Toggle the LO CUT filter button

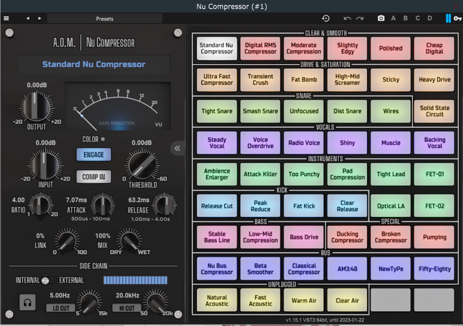pos(61,308)
